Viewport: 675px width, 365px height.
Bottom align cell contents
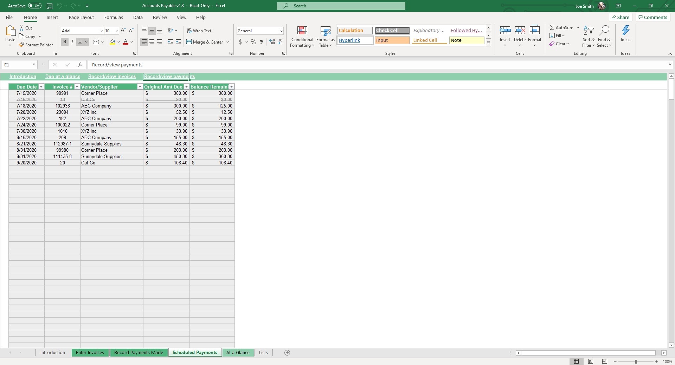click(x=160, y=31)
